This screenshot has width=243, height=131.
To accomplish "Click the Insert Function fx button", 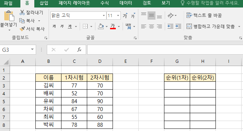I will tap(79, 50).
